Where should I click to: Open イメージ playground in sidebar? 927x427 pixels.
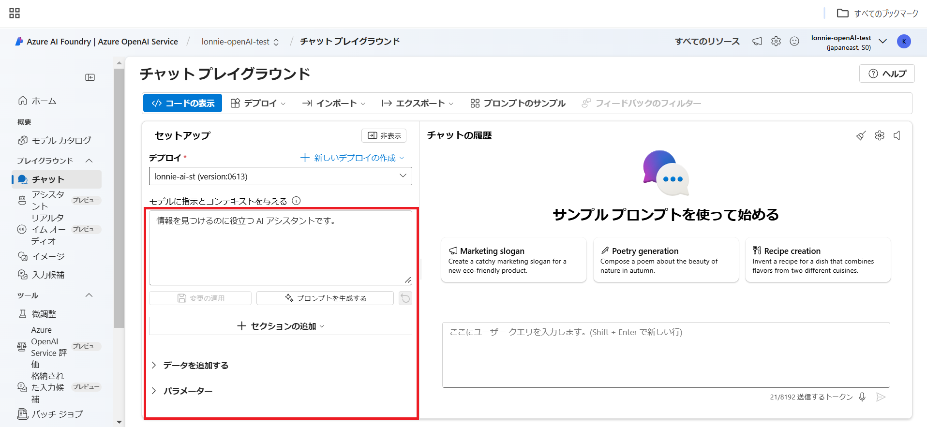coord(41,256)
